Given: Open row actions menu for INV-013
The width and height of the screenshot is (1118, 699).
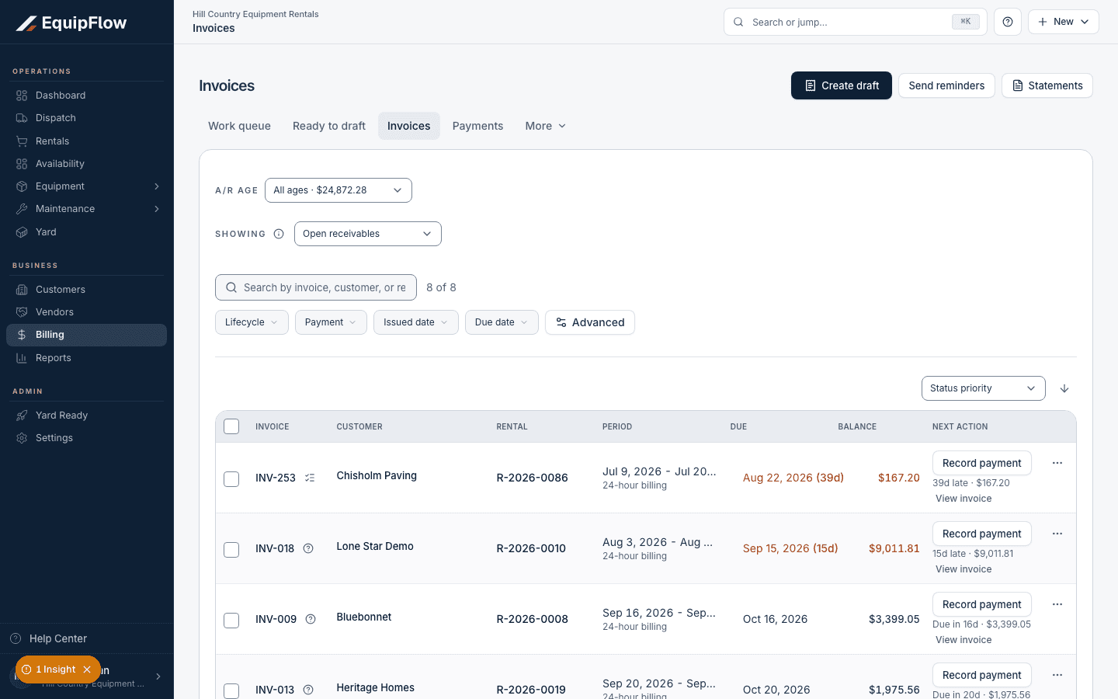Looking at the screenshot, I should (x=1057, y=675).
